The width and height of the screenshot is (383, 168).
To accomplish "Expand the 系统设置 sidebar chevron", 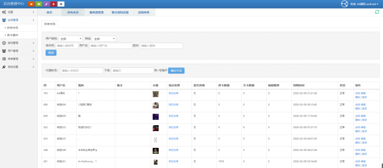I will pos(33,67).
